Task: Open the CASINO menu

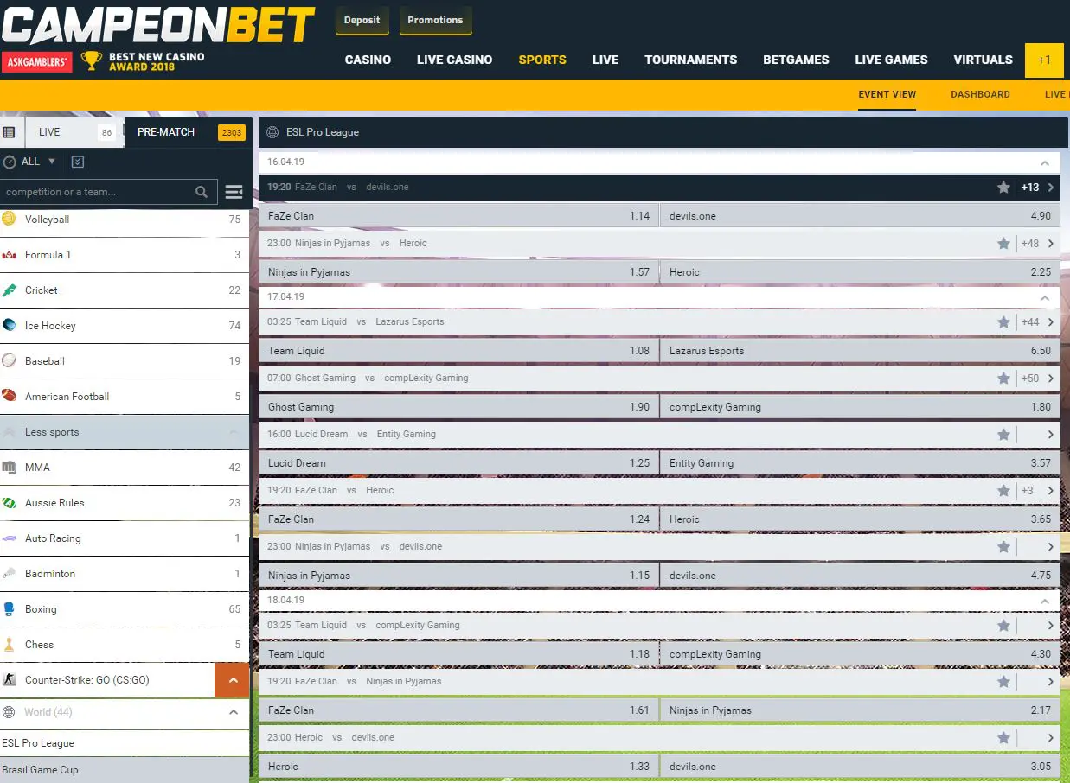Action: point(368,60)
